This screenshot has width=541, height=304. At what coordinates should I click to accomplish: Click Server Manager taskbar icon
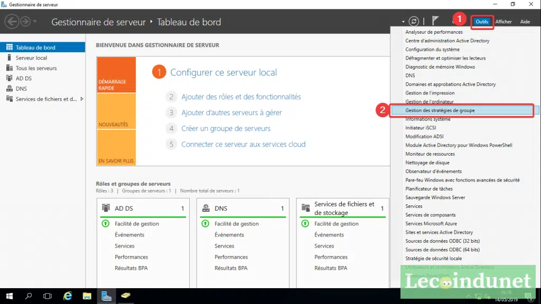106,296
